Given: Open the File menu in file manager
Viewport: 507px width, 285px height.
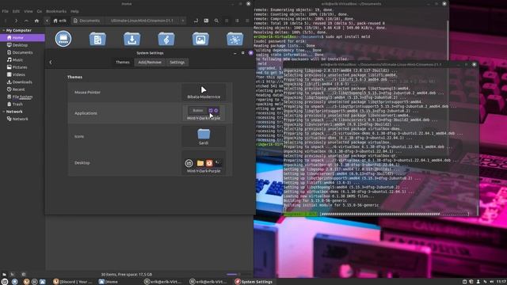Looking at the screenshot, I should (x=6, y=11).
